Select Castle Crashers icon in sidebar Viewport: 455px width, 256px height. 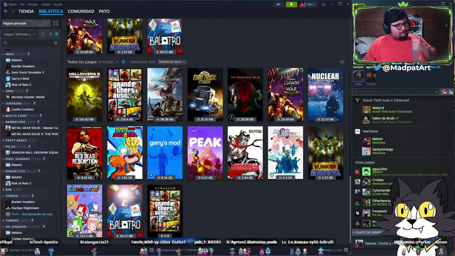pyautogui.click(x=8, y=110)
